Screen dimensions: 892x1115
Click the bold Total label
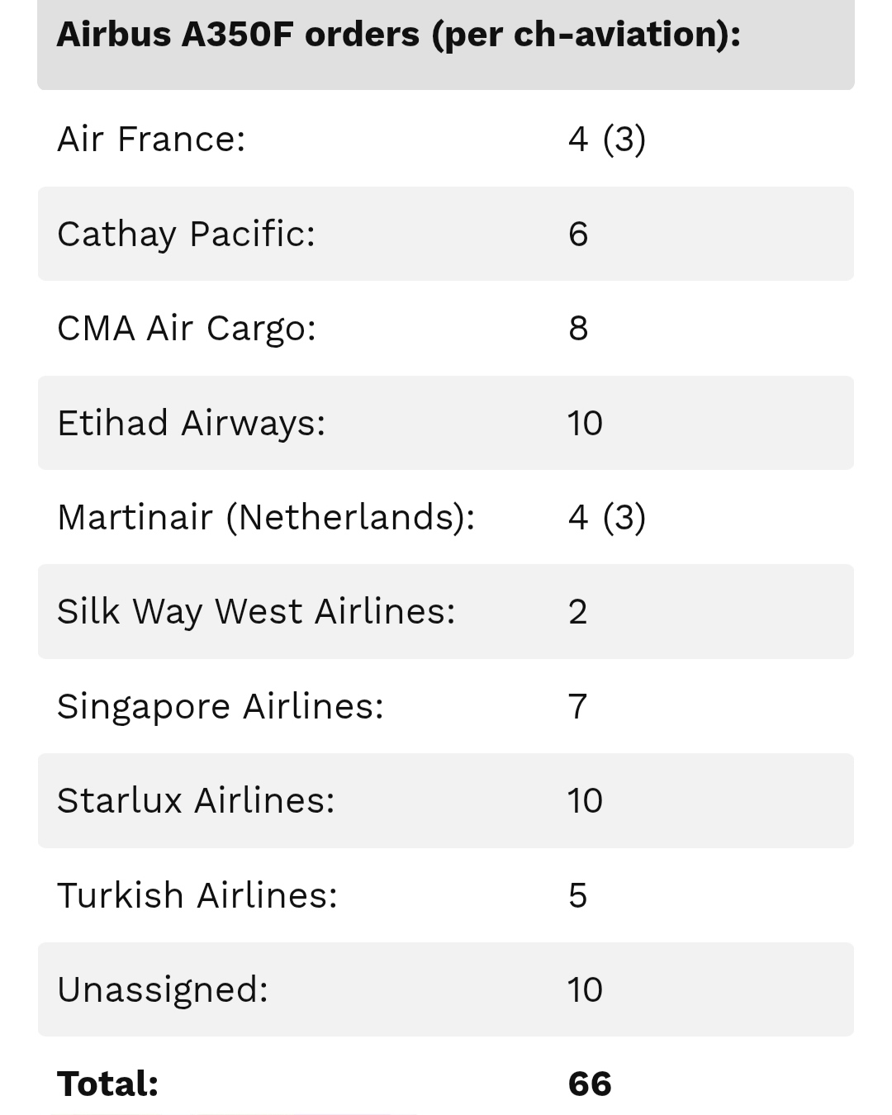pyautogui.click(x=107, y=1084)
